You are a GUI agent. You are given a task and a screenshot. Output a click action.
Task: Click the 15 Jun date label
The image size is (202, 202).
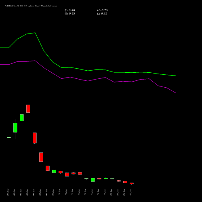79,192
